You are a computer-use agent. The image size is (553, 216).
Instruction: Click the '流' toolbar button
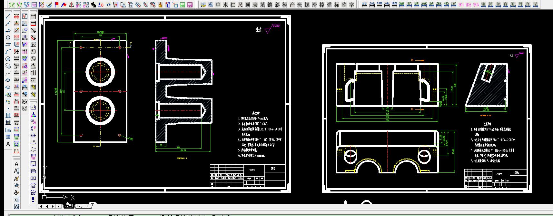click(300, 5)
